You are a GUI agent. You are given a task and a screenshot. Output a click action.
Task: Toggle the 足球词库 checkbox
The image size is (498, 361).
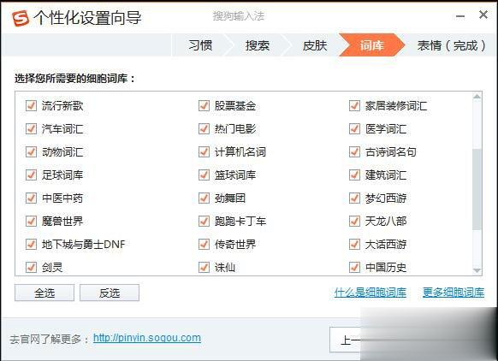[31, 175]
